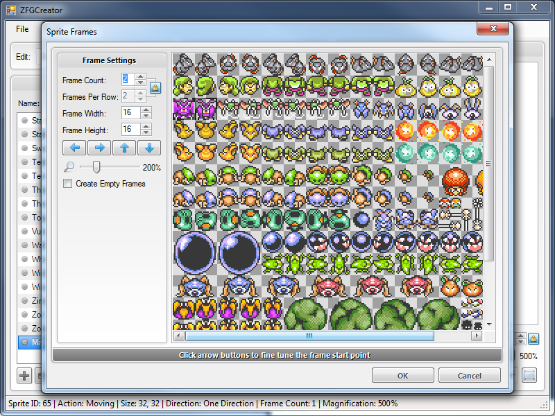
Task: Decrease Frame Height with down spinner
Action: click(146, 132)
